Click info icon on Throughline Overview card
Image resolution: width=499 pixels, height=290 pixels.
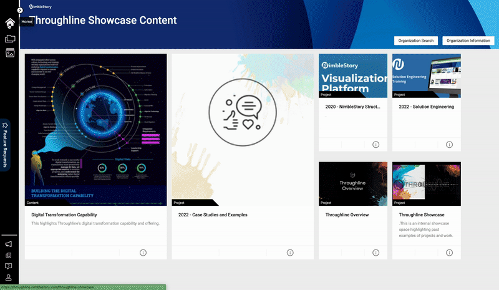pyautogui.click(x=376, y=253)
